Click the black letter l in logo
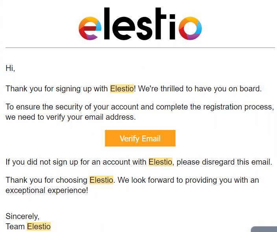The image size is (277, 232). (107, 24)
